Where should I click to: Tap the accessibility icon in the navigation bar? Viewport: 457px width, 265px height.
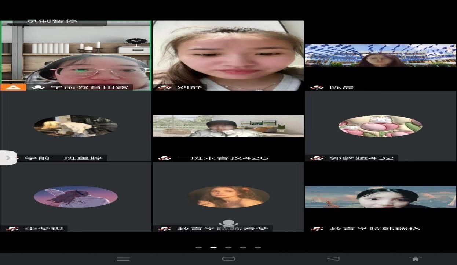coord(415,258)
